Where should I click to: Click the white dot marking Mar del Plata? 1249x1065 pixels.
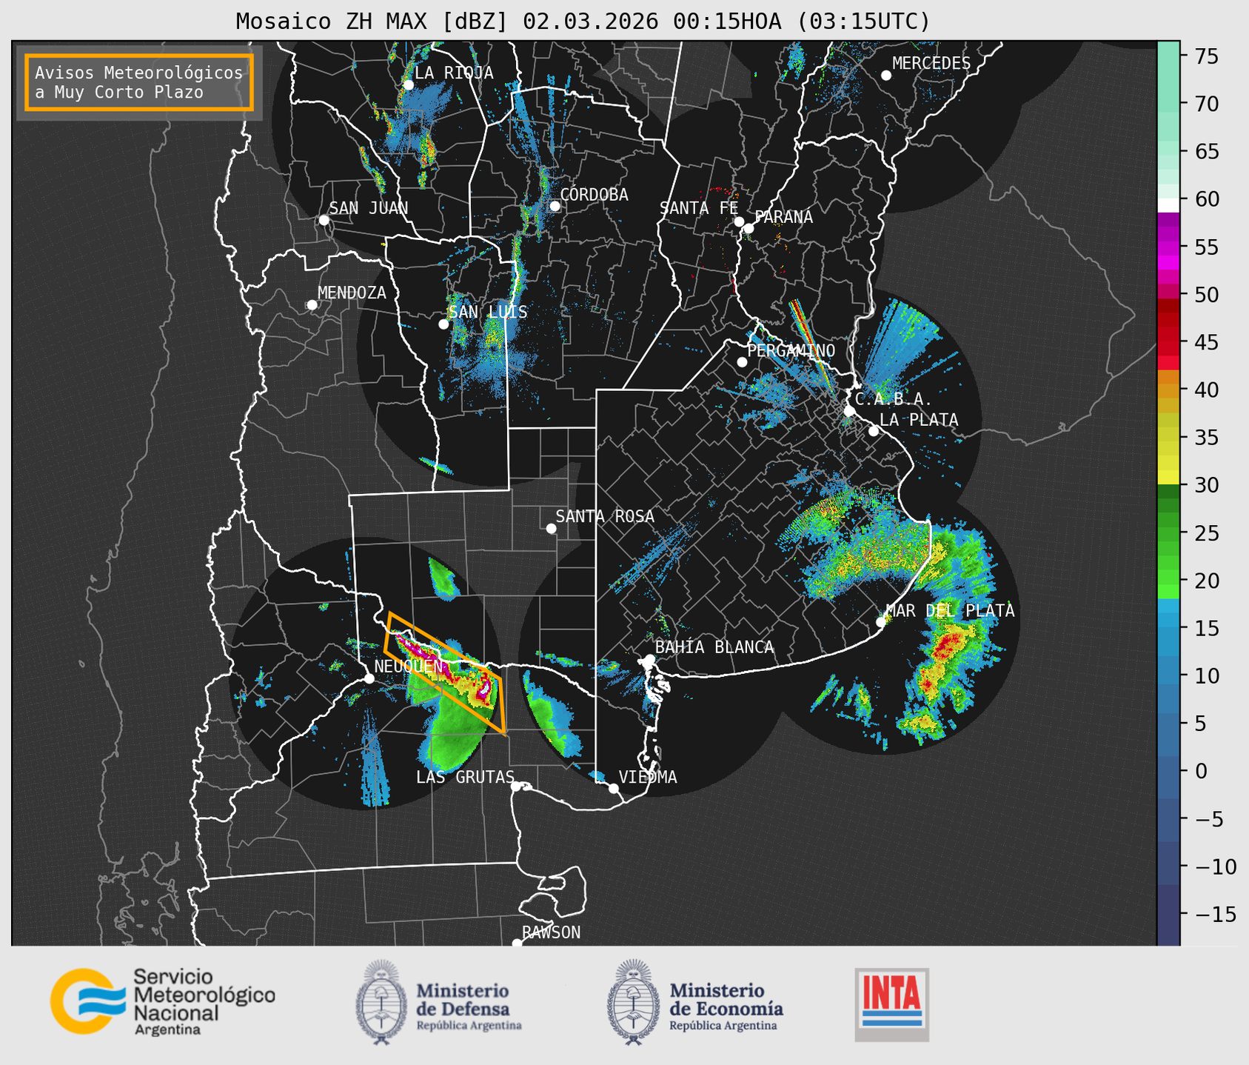(x=880, y=621)
